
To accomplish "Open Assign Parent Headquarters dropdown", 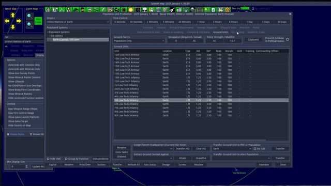I will pos(153,149).
